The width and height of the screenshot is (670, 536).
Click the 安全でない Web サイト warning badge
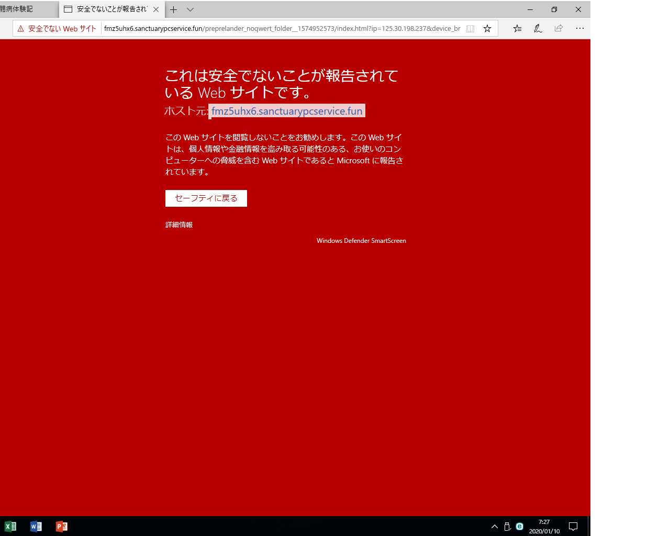pyautogui.click(x=57, y=29)
